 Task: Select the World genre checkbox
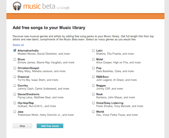[93, 112]
